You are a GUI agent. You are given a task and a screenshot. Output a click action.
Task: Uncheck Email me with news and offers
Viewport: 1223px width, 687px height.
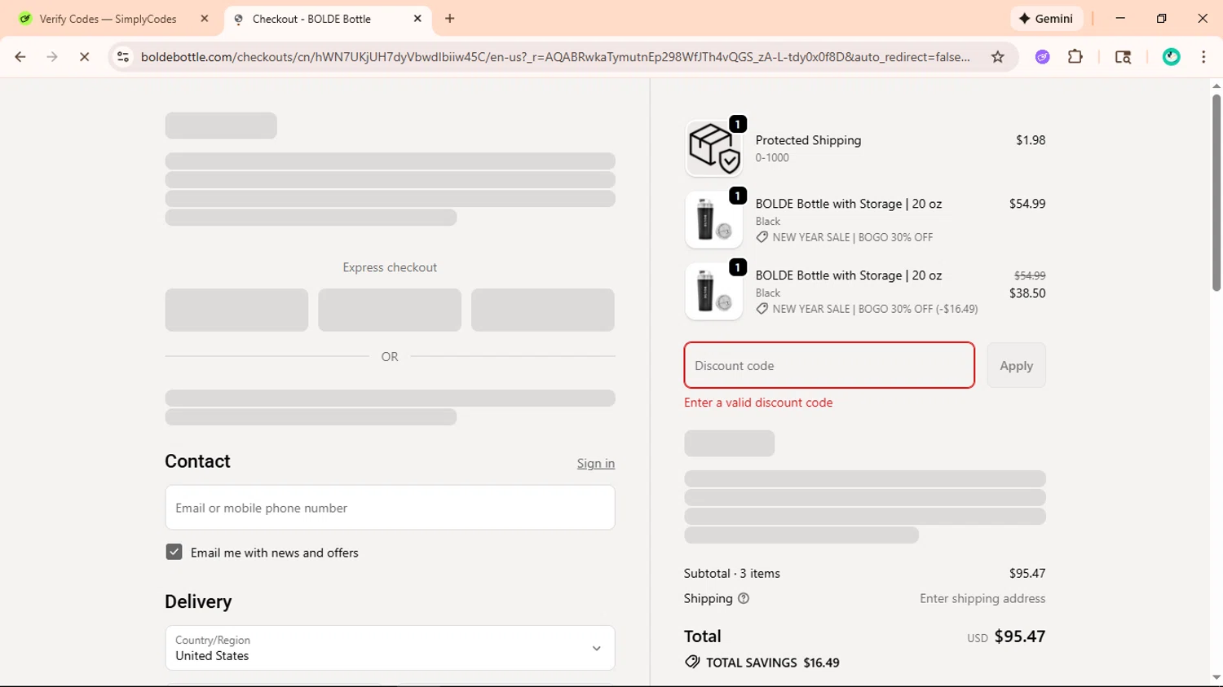[174, 552]
